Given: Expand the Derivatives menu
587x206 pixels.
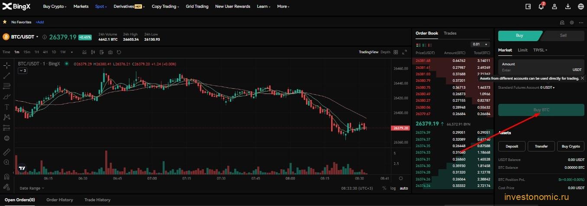Looking at the screenshot, I should point(129,6).
